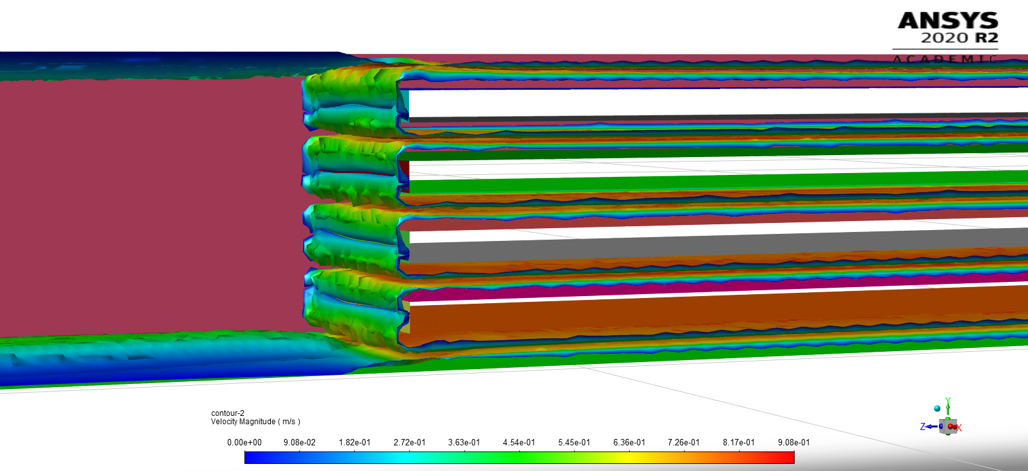Click the 7.26e-01 colorbar label
The height and width of the screenshot is (471, 1028).
point(683,443)
